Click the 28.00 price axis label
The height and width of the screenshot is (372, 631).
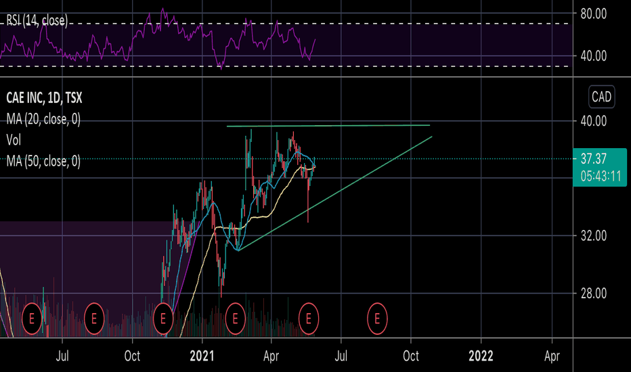(x=594, y=294)
